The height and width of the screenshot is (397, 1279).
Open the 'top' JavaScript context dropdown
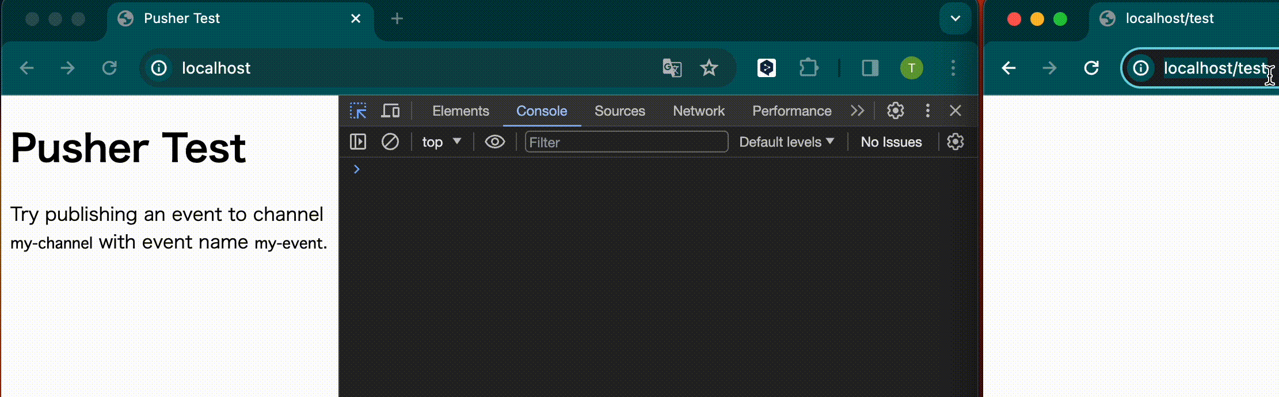[441, 142]
